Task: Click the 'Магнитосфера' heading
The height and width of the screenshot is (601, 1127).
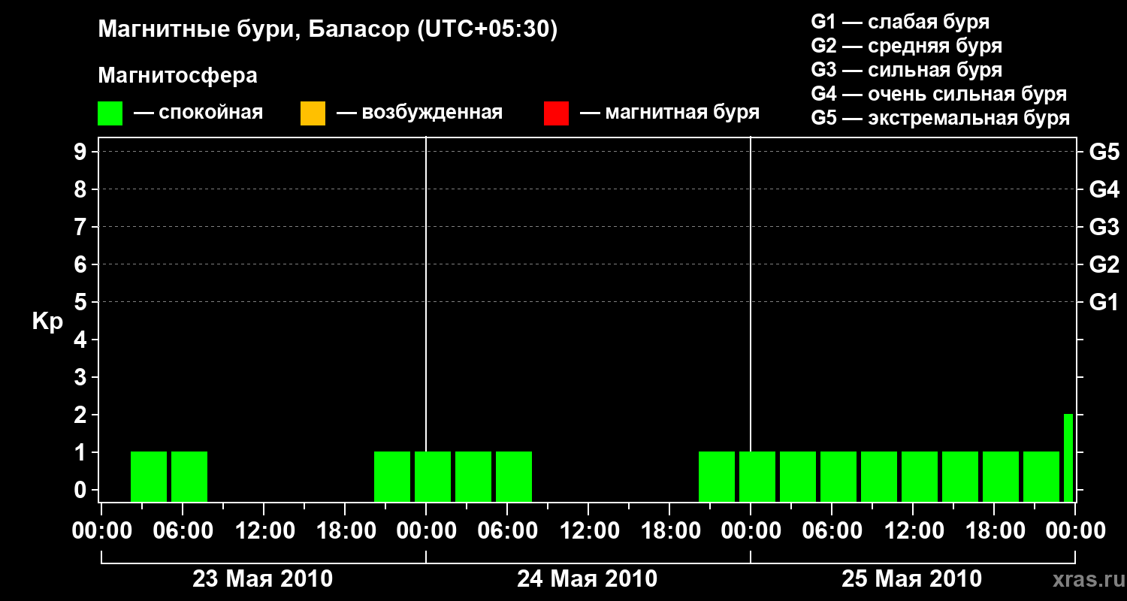Action: point(178,76)
